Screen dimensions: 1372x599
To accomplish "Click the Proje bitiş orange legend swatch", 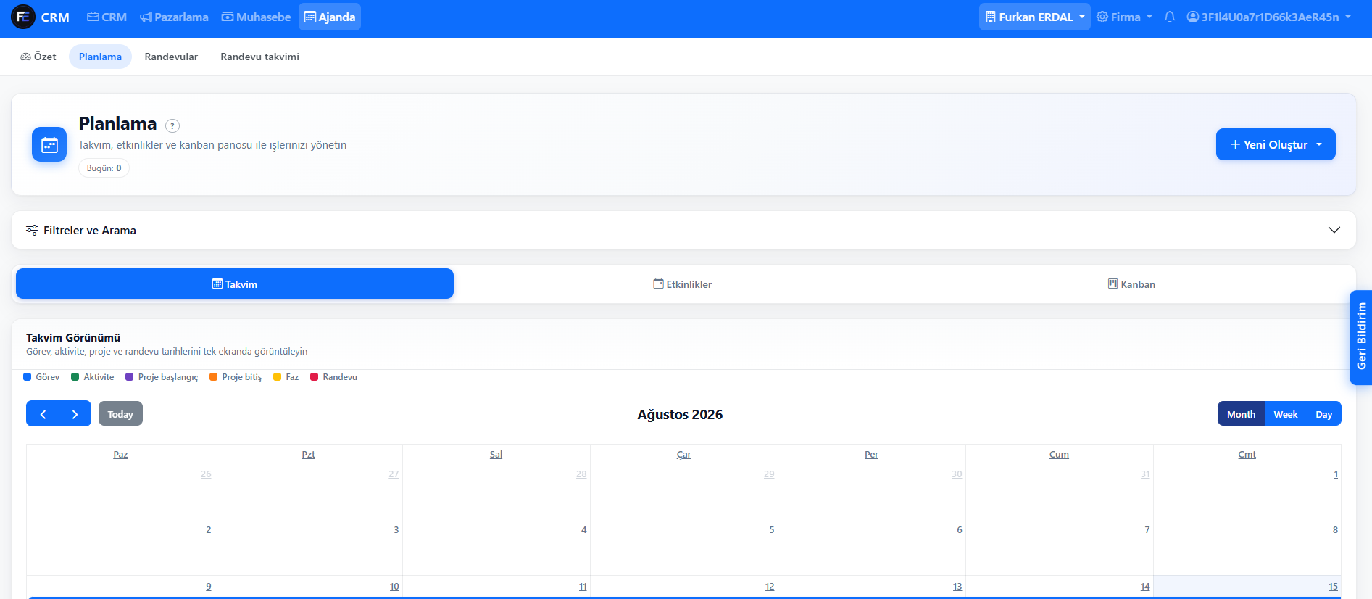I will click(214, 377).
